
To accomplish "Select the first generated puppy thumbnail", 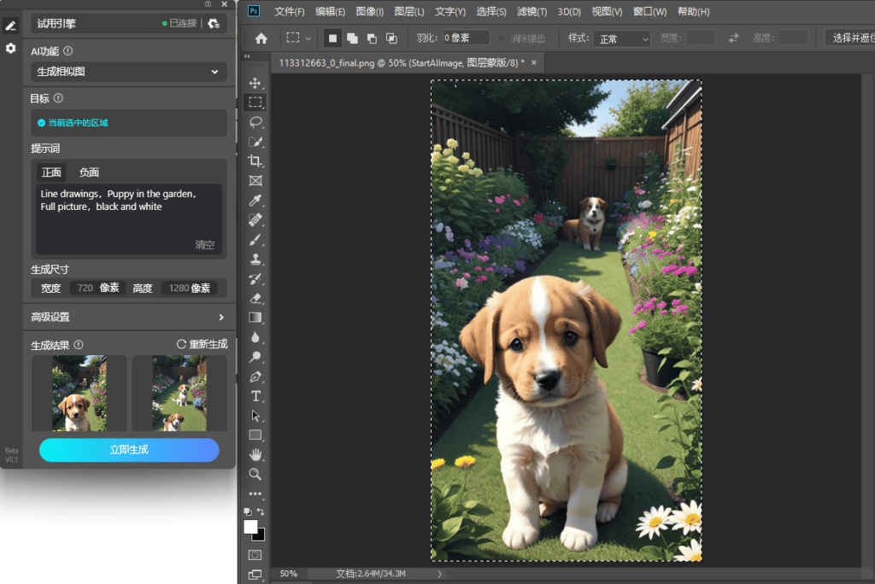I will (x=79, y=394).
